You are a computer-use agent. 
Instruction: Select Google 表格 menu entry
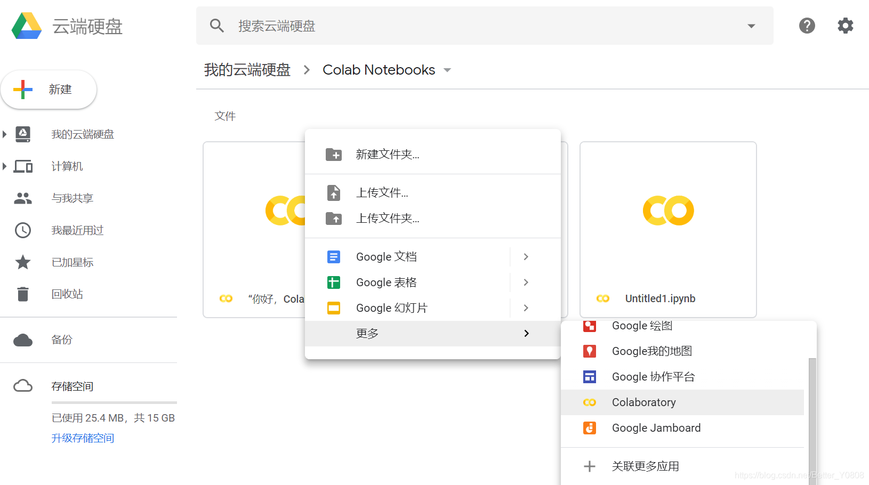(x=433, y=282)
